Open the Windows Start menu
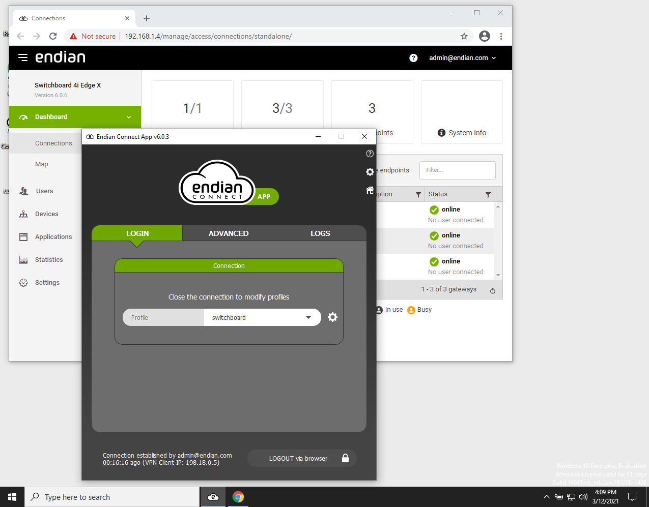649x507 pixels. 12,497
